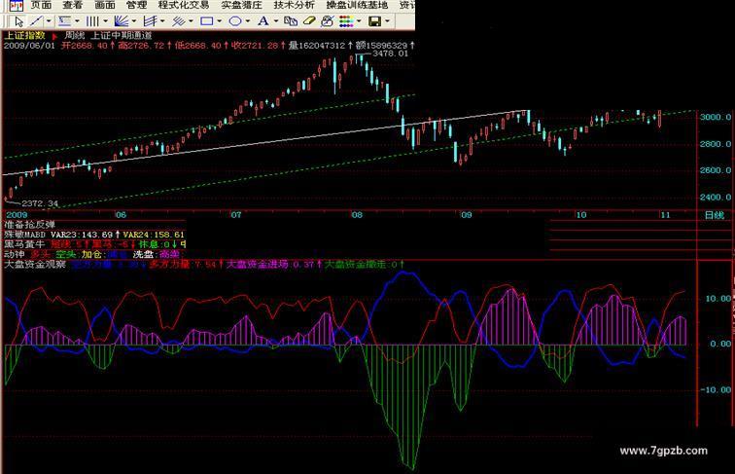The width and height of the screenshot is (735, 474).
Task: Select the rectangle drawing tool
Action: click(207, 21)
